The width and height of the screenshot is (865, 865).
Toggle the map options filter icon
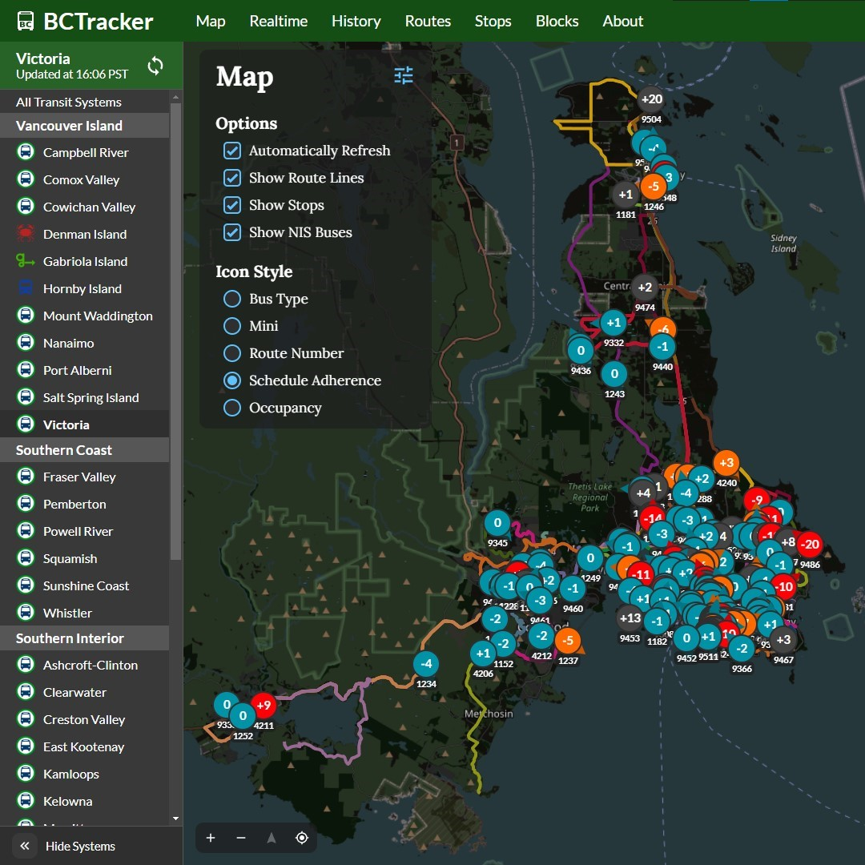[404, 76]
